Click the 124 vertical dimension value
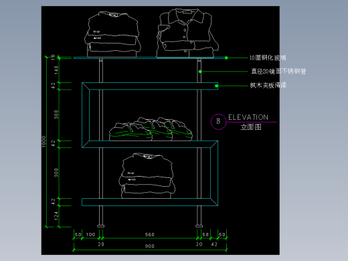 click(x=56, y=215)
